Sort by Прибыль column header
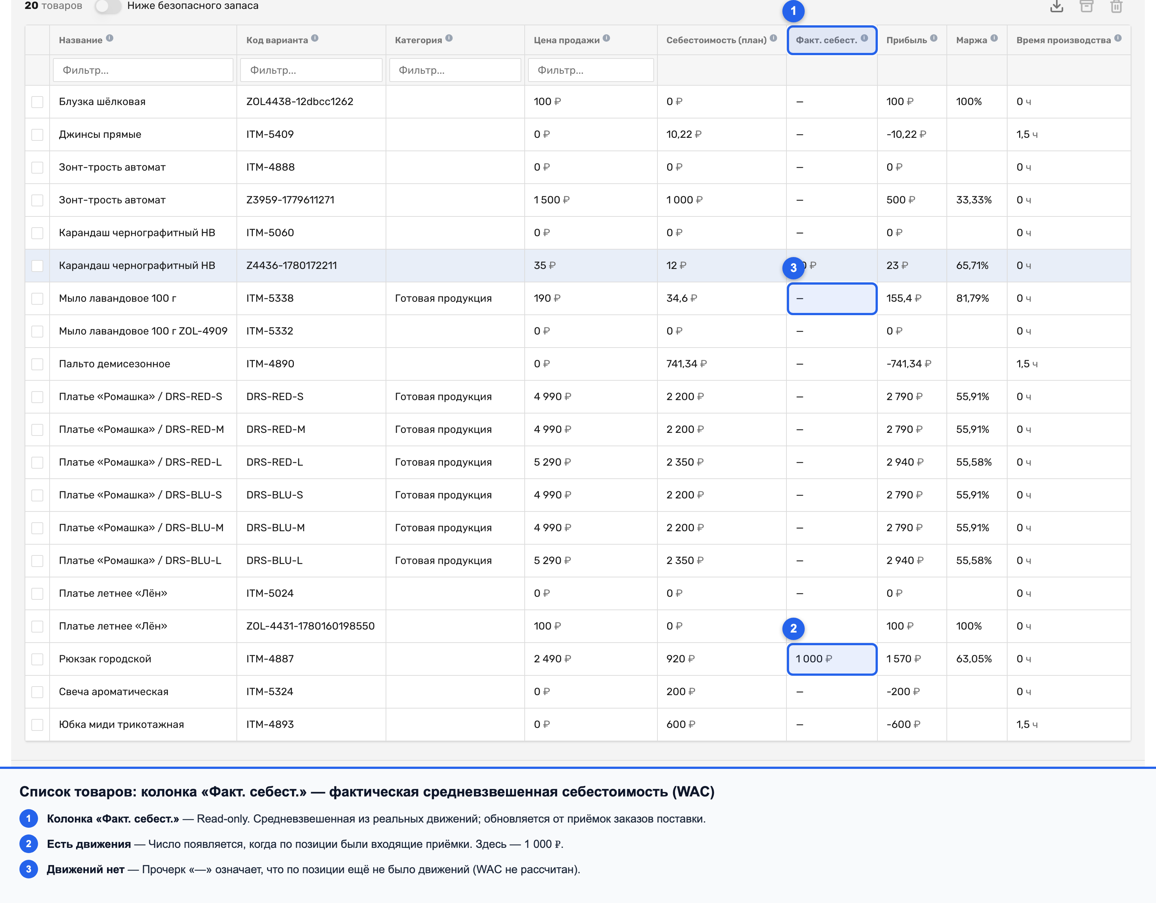 [x=906, y=40]
